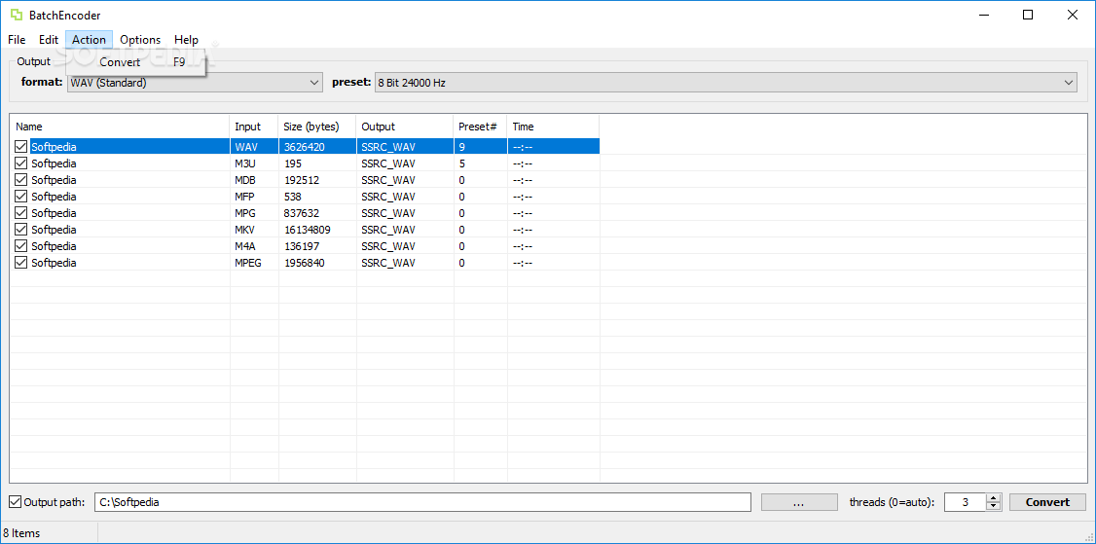
Task: Uncheck the Softpedia M3U row checkbox
Action: 21,163
